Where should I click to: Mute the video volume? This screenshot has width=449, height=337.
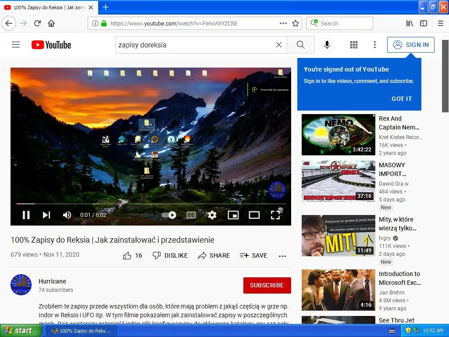point(67,215)
